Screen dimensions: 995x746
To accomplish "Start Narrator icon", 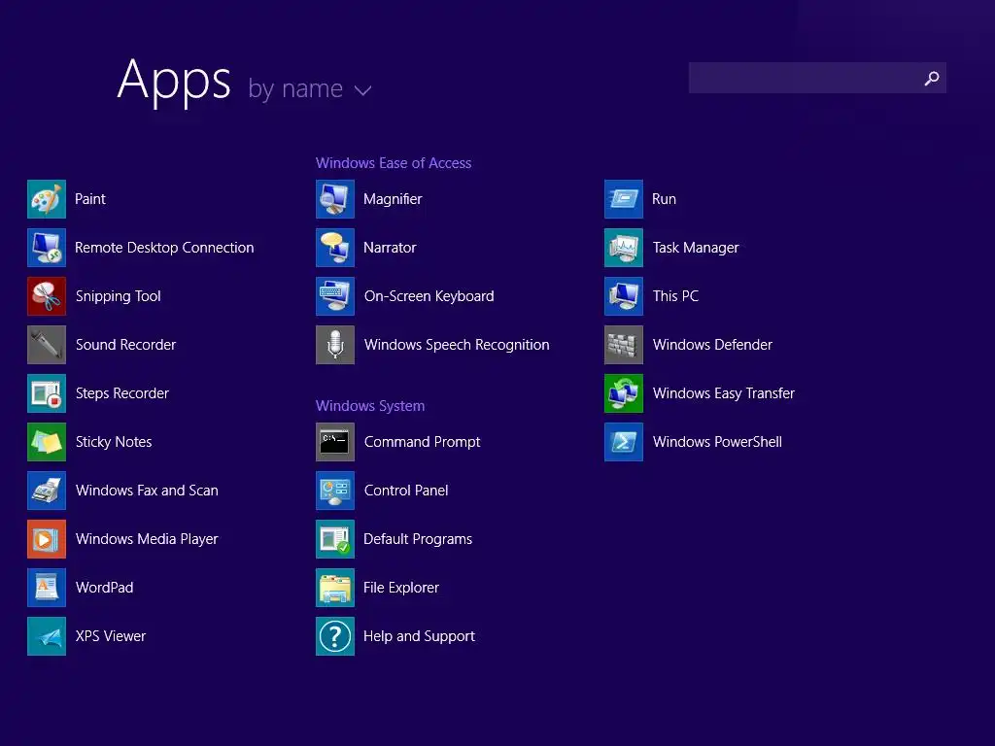I will click(335, 248).
